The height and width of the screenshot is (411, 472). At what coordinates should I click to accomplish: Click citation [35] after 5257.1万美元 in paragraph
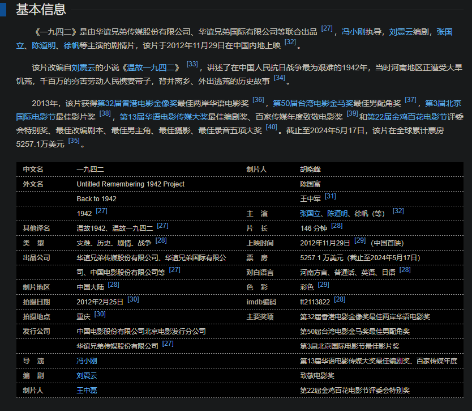(x=74, y=141)
